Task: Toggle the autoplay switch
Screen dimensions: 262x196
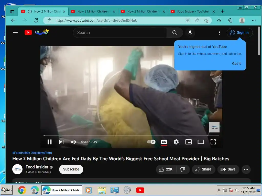Action: click(151, 142)
